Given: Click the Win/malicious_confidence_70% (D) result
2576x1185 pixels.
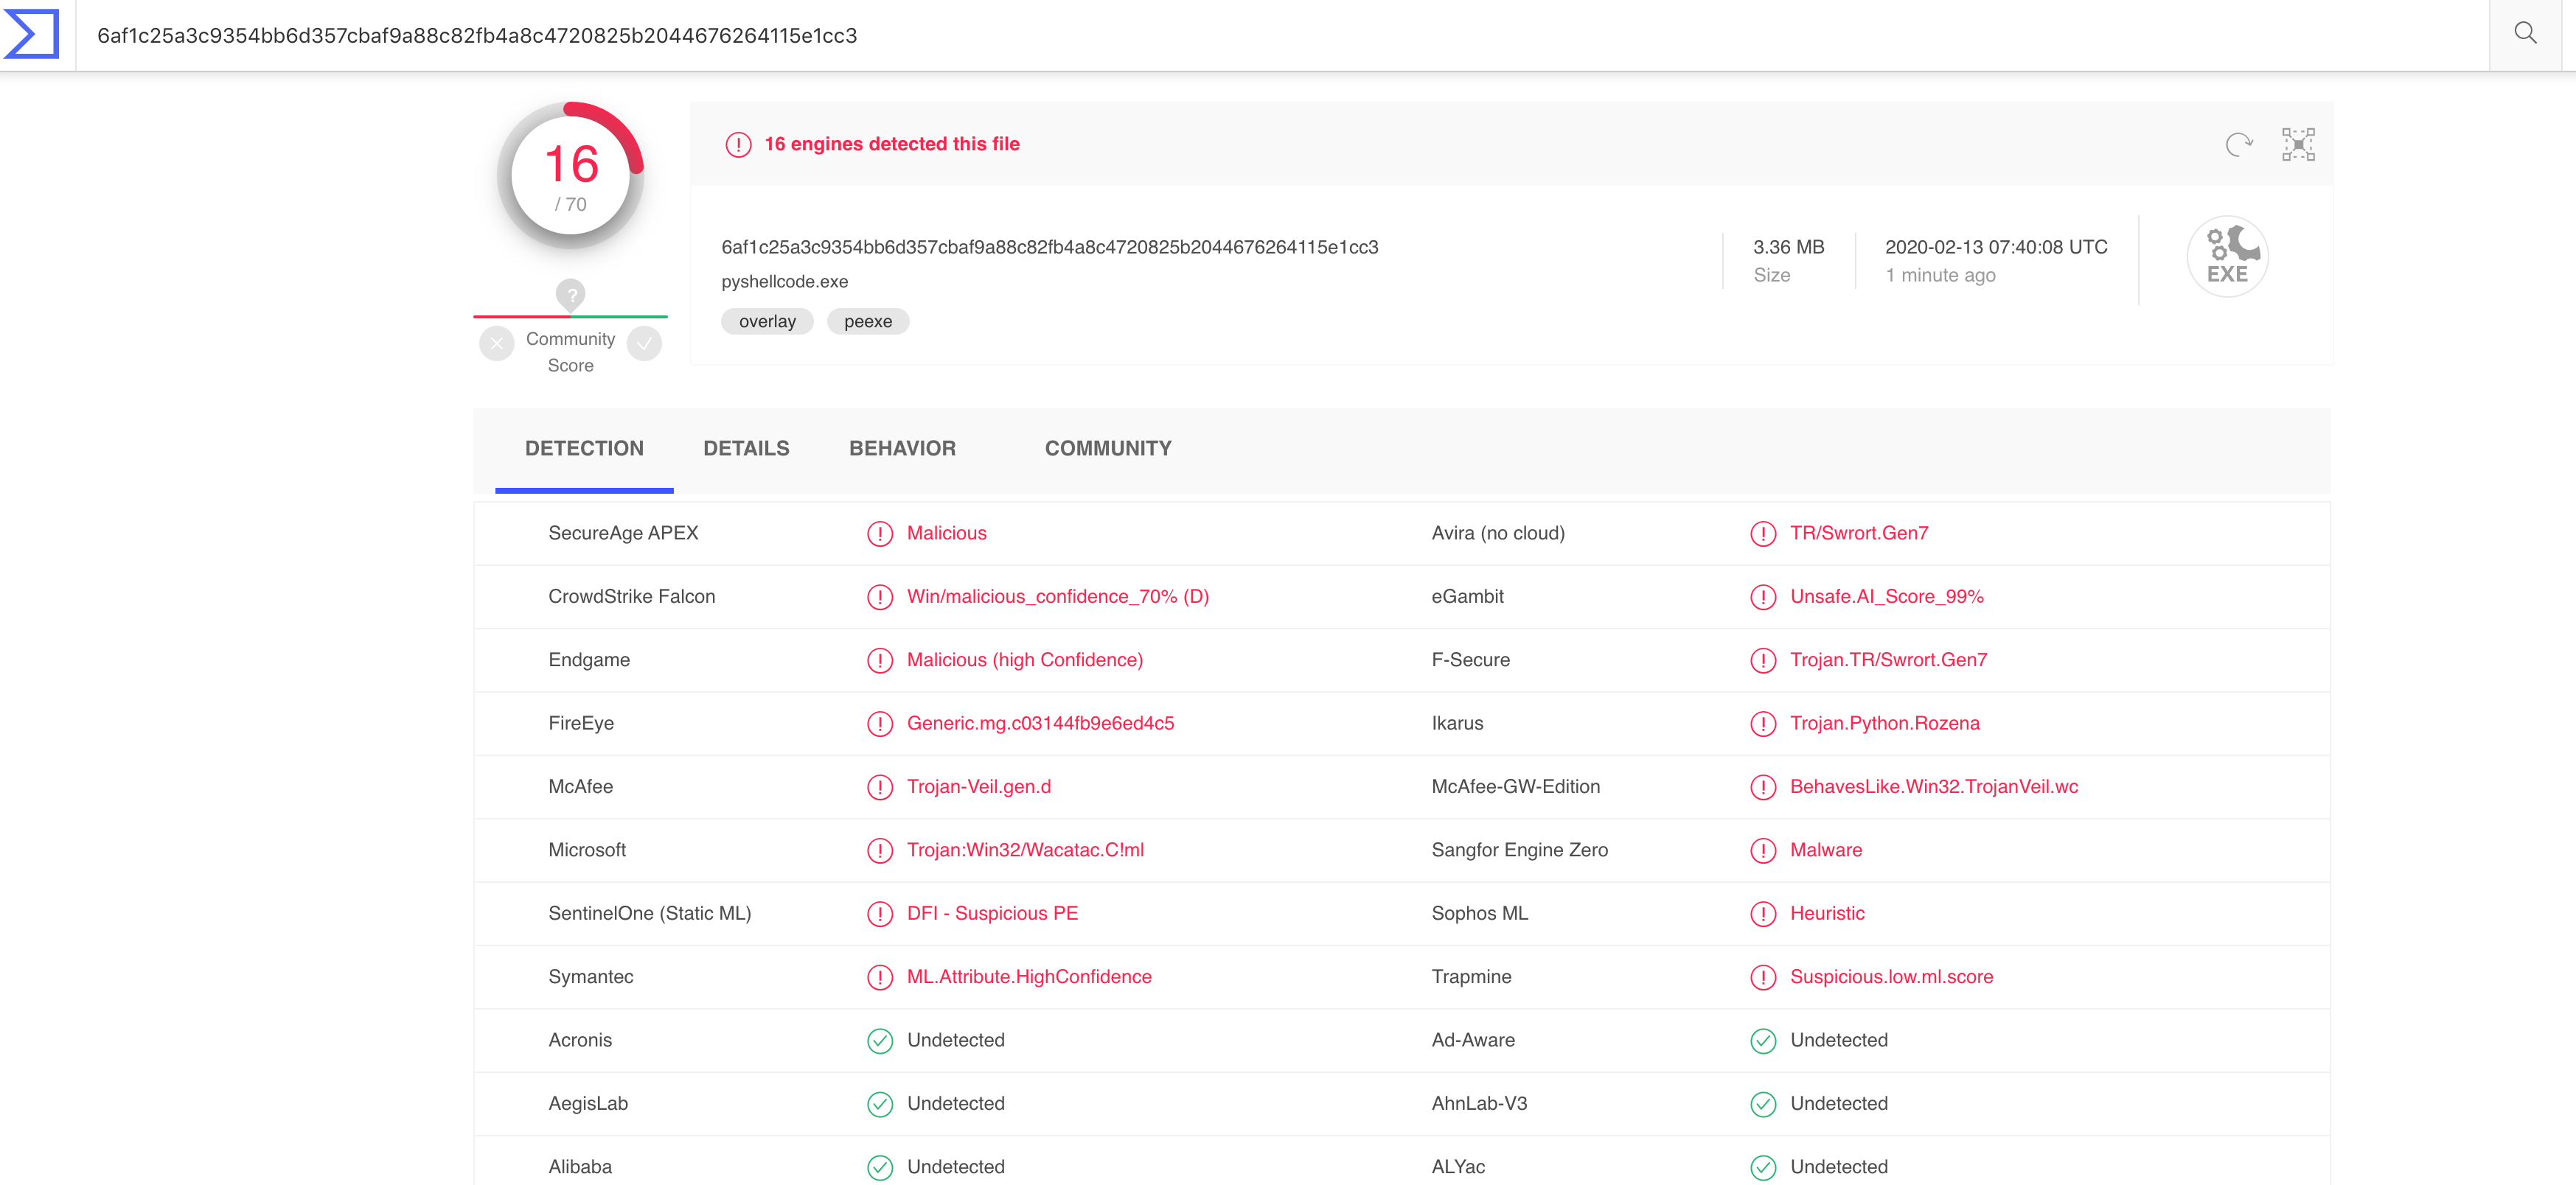Looking at the screenshot, I should tap(1058, 596).
